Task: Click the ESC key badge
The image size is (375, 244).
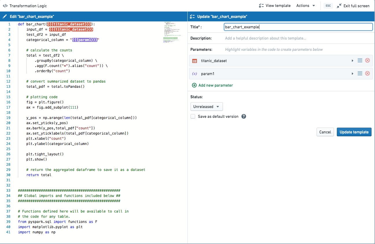Action: click(x=328, y=6)
